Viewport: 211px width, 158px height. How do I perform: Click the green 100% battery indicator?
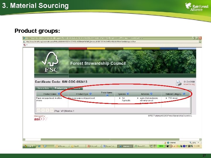pyautogui.click(x=161, y=146)
